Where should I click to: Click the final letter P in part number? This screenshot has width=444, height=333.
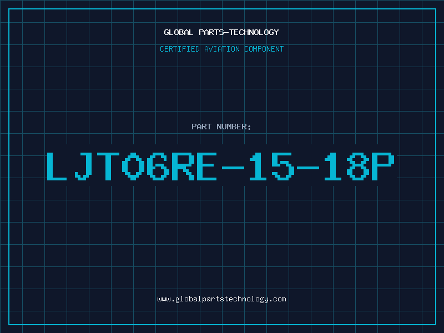[383, 166]
